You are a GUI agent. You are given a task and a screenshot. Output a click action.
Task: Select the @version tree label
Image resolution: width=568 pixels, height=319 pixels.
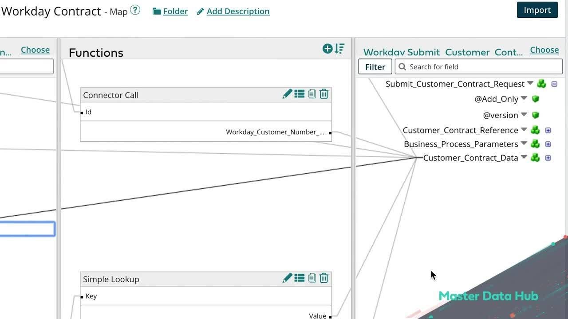point(501,115)
